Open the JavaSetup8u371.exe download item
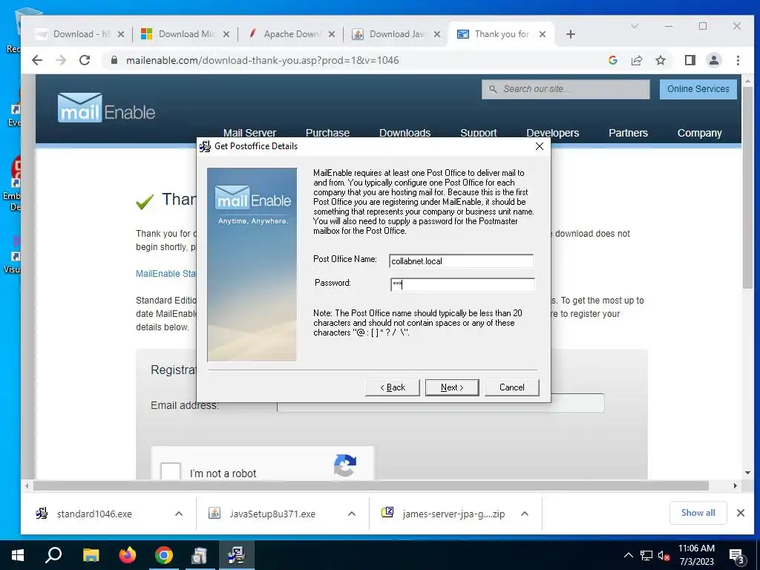Screen dimensions: 760x570 pyautogui.click(x=272, y=514)
